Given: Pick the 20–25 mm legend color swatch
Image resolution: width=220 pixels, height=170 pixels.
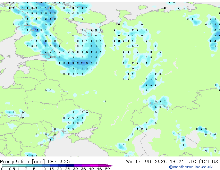Looking at the screenshot, I should 62,165.
